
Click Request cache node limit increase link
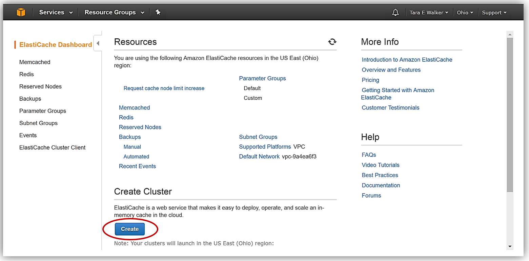(x=164, y=88)
